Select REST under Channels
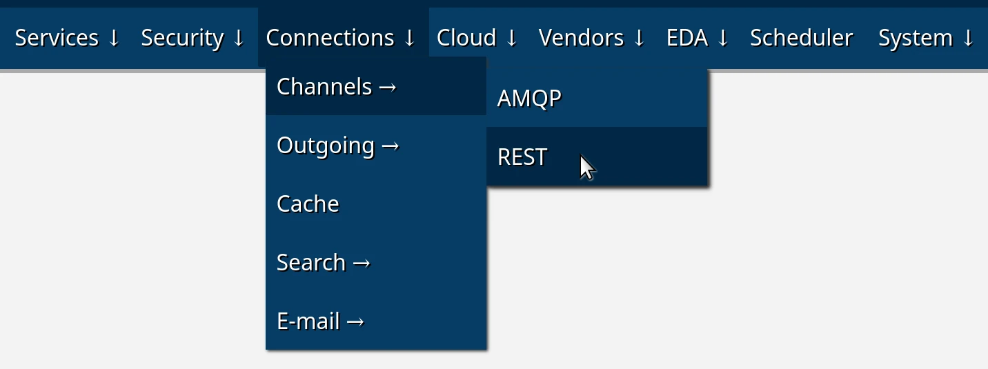Viewport: 988px width, 369px height. tap(522, 157)
